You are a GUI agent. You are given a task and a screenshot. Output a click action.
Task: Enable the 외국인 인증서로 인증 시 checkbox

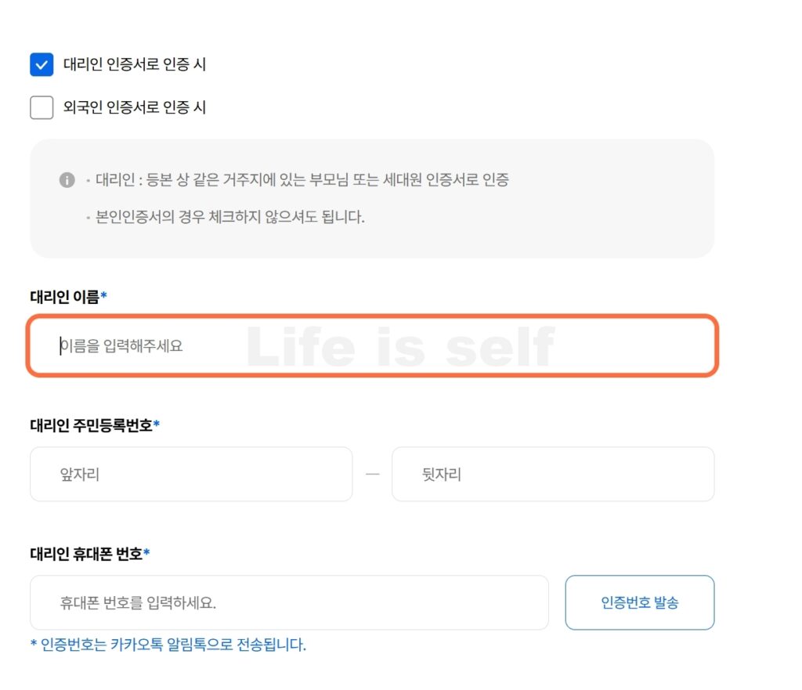42,107
